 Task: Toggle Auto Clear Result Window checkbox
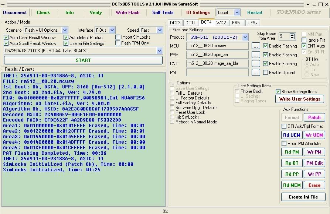click(6, 38)
